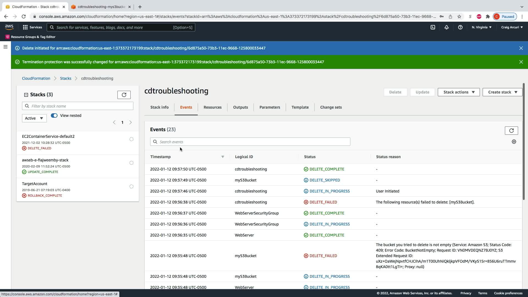This screenshot has height=297, width=528.
Task: Open the Services grid menu
Action: pos(32,27)
